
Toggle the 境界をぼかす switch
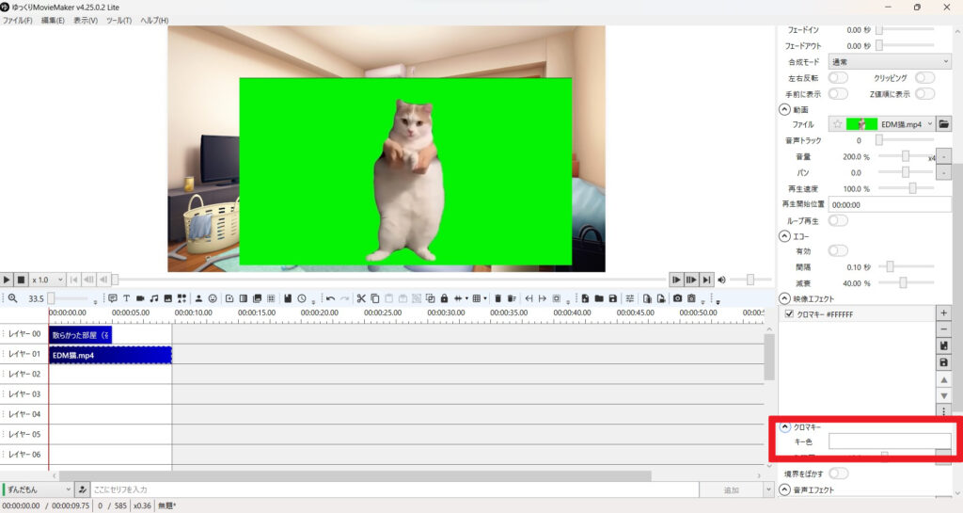(x=838, y=473)
